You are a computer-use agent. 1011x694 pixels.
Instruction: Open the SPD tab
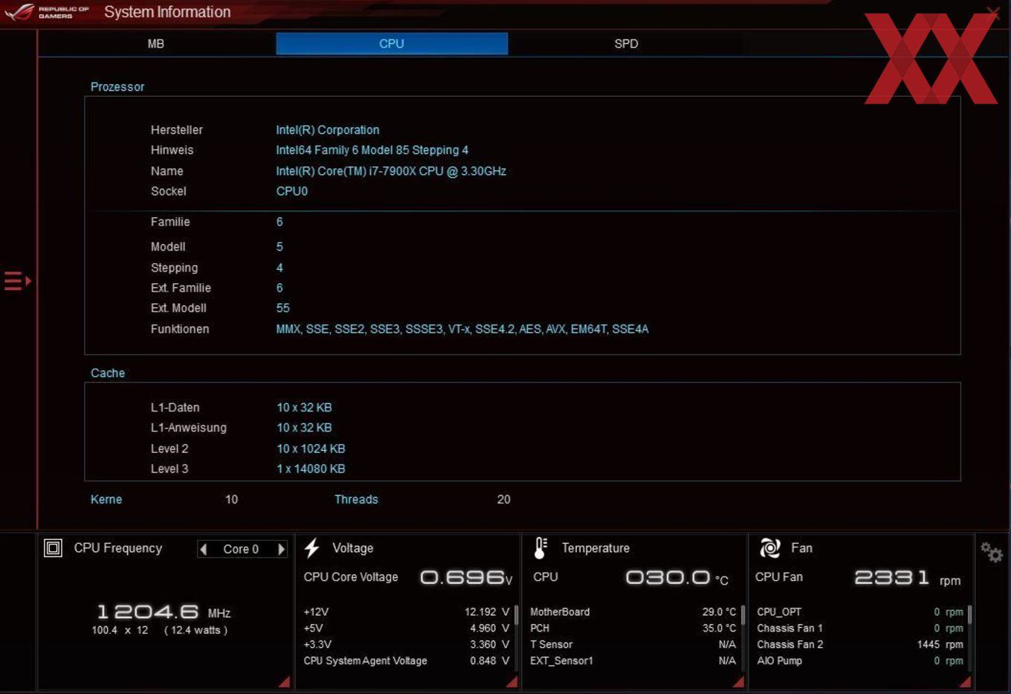[626, 43]
